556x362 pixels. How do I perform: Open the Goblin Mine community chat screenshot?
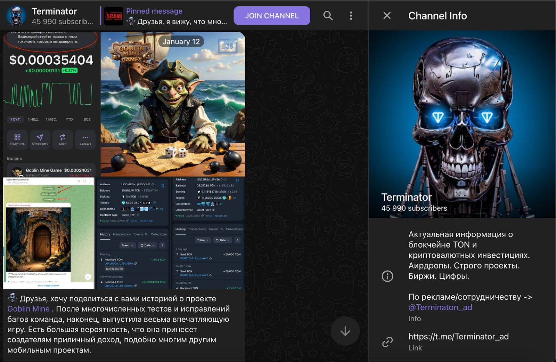tap(49, 233)
